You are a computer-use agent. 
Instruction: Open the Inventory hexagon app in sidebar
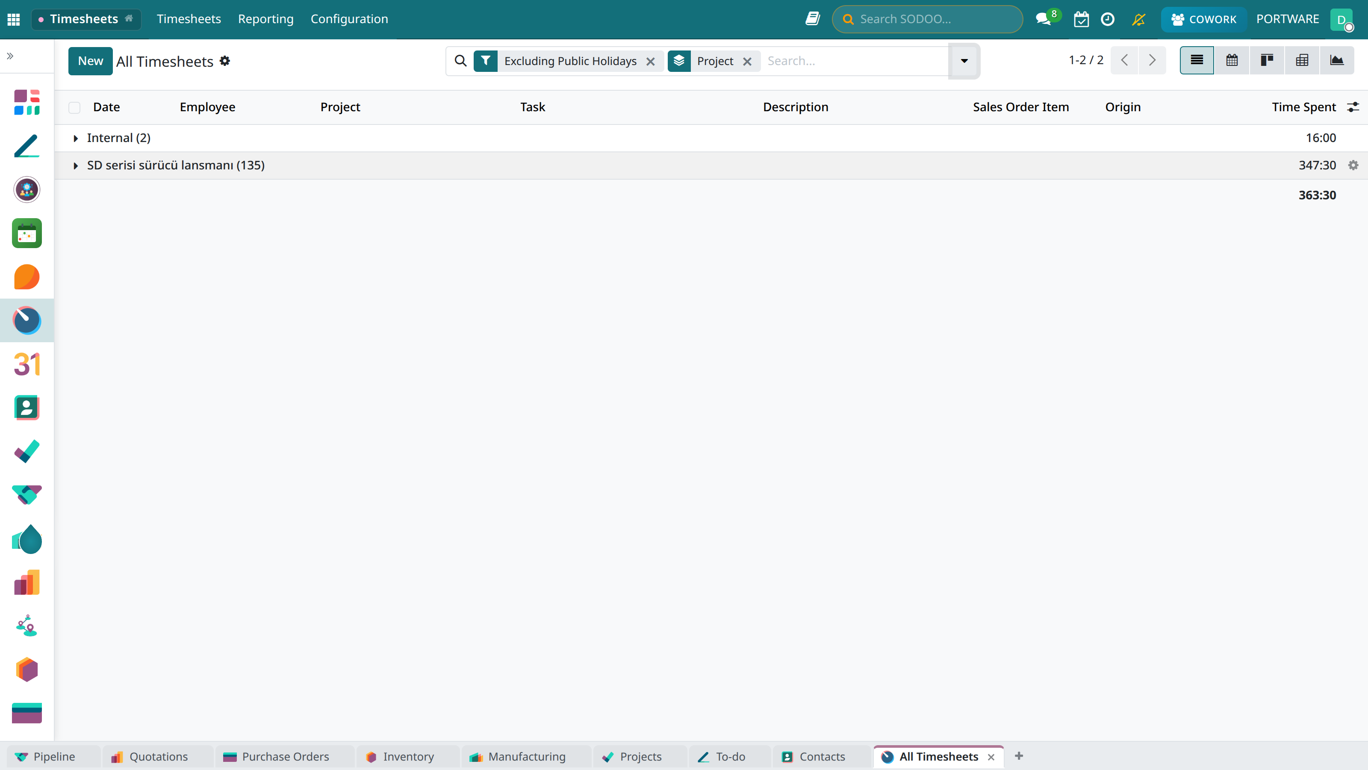27,669
